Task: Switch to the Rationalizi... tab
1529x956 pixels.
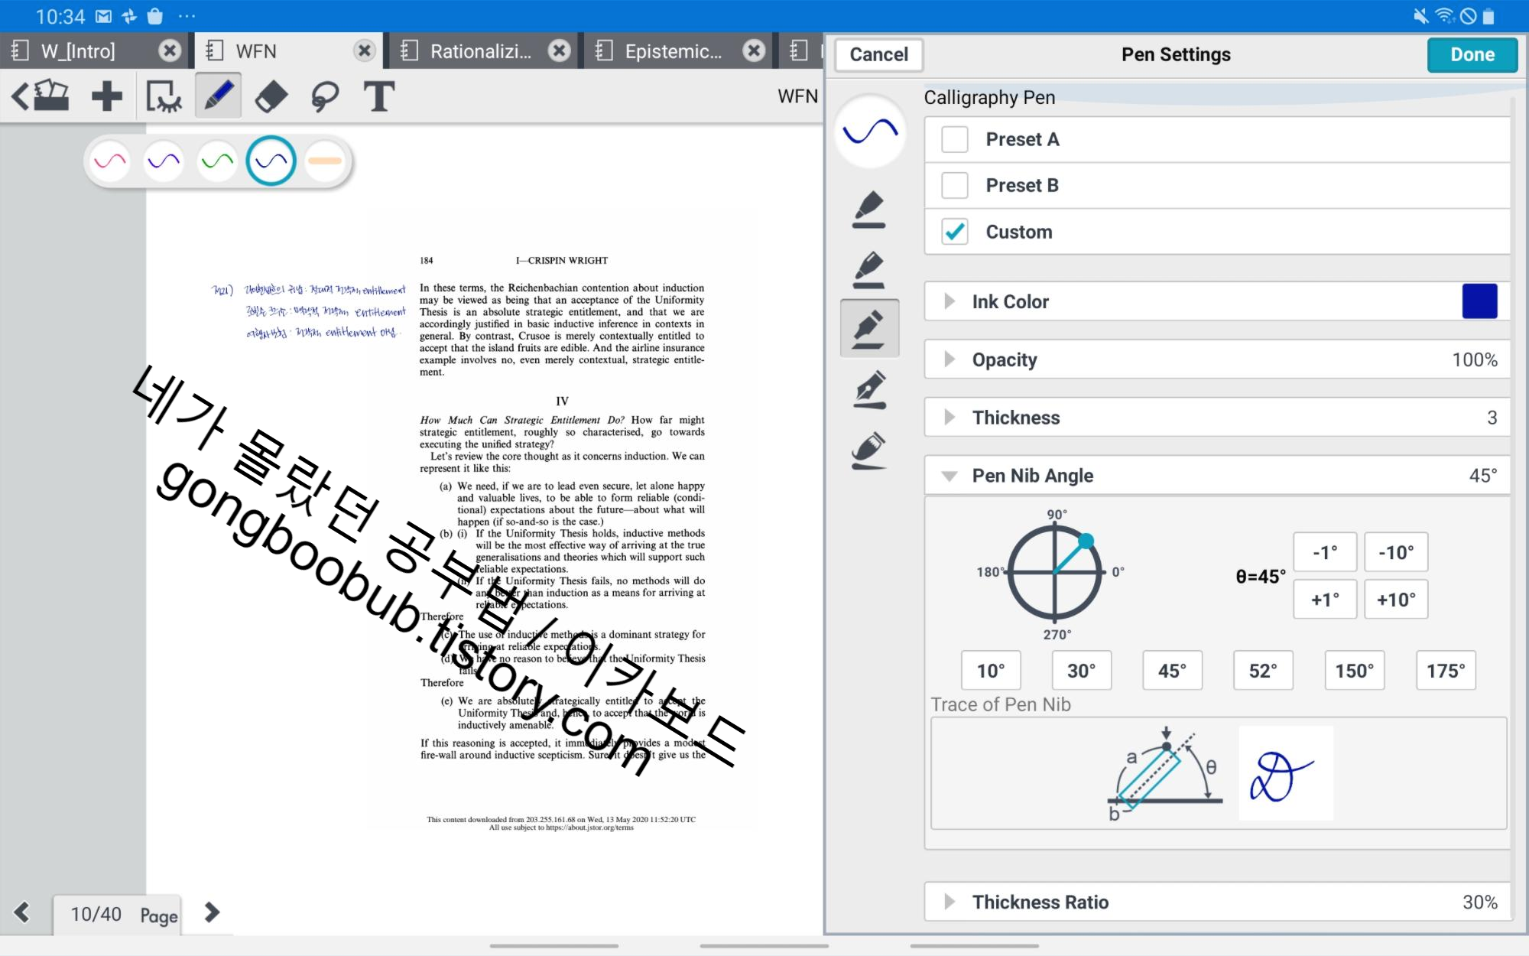Action: 480,51
